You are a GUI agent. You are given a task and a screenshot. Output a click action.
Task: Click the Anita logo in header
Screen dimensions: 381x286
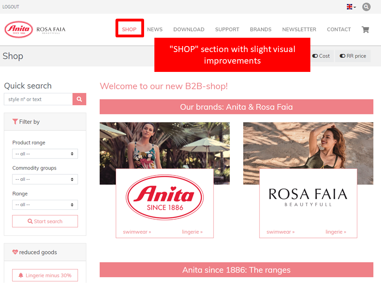[x=19, y=29]
